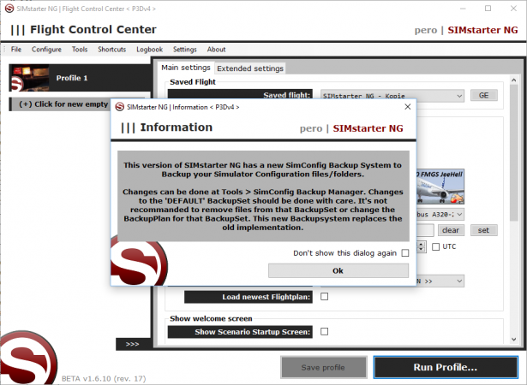The image size is (527, 385).
Task: Switch to Extended settings tab
Action: tap(250, 68)
